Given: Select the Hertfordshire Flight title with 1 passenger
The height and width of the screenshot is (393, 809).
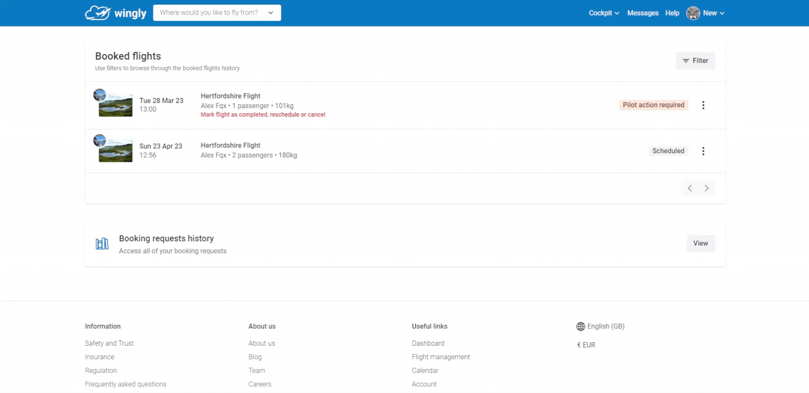Looking at the screenshot, I should [x=231, y=96].
